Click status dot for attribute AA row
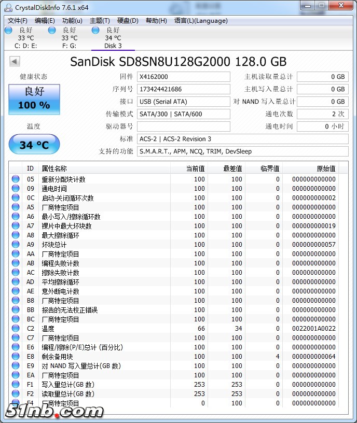357x423 pixels. [x=16, y=253]
